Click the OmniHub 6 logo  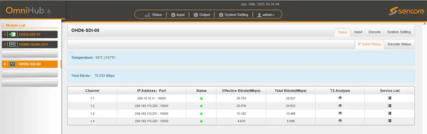pos(28,11)
